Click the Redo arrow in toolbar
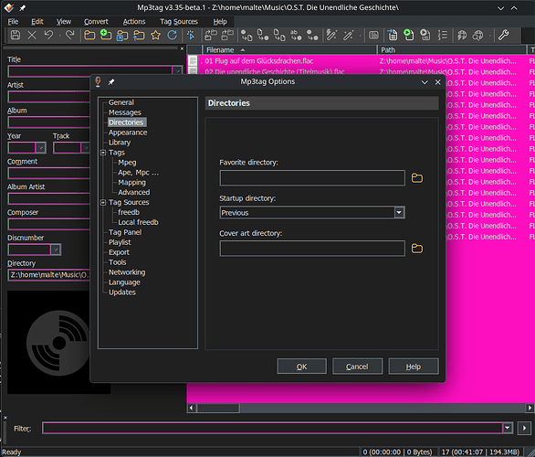 [70, 35]
